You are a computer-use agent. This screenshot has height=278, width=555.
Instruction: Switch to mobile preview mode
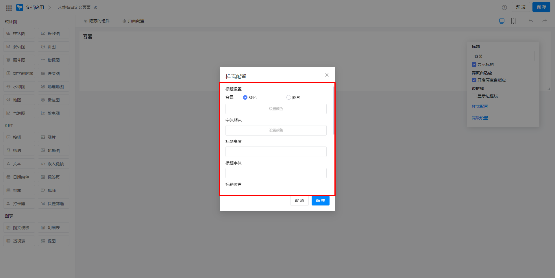(513, 21)
